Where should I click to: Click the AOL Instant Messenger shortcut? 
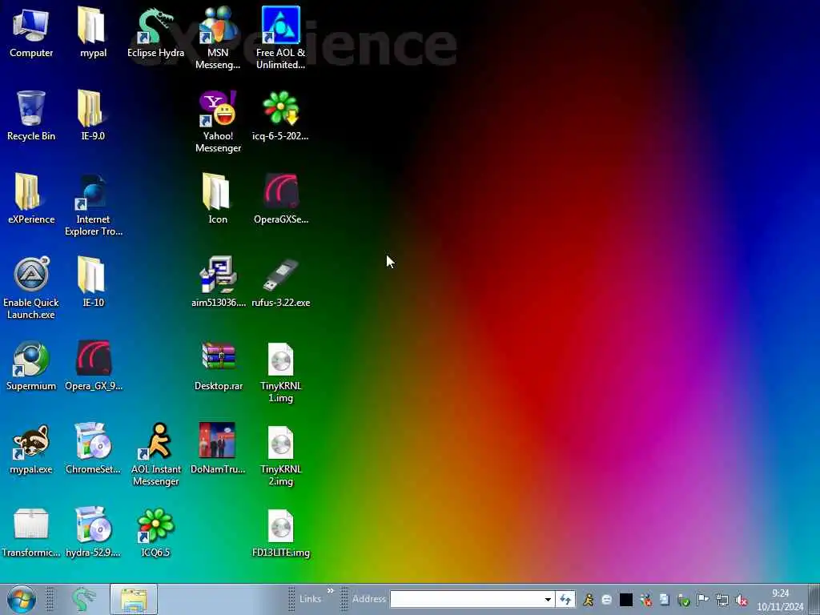pos(155,454)
